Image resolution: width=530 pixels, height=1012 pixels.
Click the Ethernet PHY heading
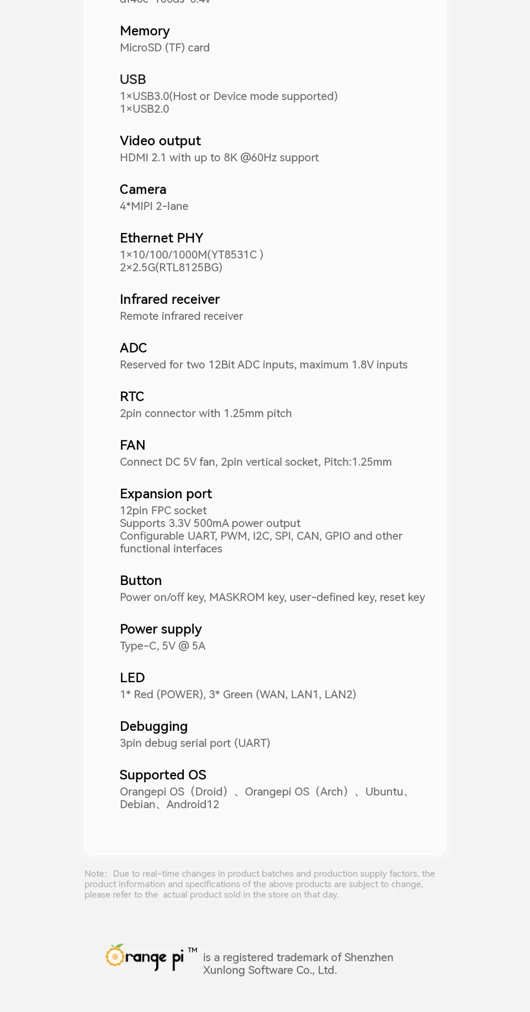click(162, 238)
